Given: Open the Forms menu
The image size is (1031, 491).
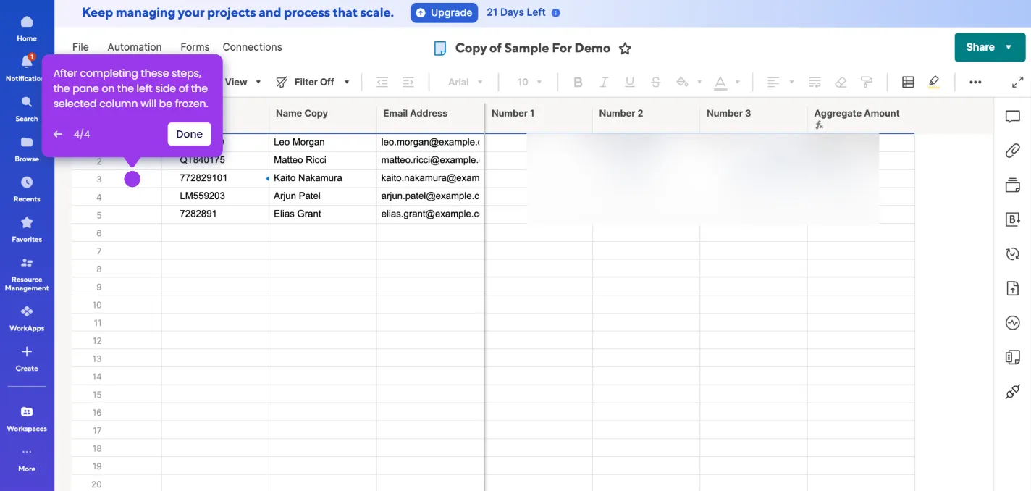Looking at the screenshot, I should (x=195, y=47).
